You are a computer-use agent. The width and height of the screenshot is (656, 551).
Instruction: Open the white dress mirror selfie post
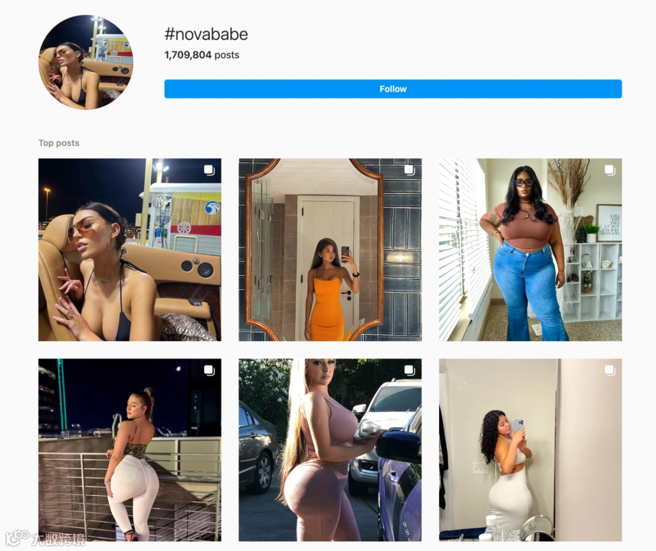(530, 450)
